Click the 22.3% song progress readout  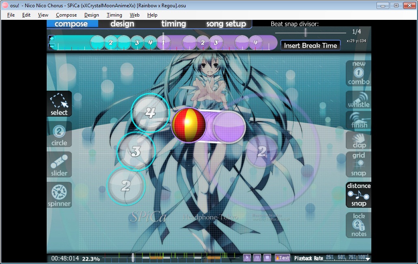coord(91,259)
